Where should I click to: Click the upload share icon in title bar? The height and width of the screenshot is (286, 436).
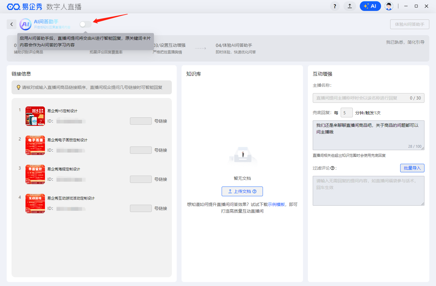click(350, 6)
